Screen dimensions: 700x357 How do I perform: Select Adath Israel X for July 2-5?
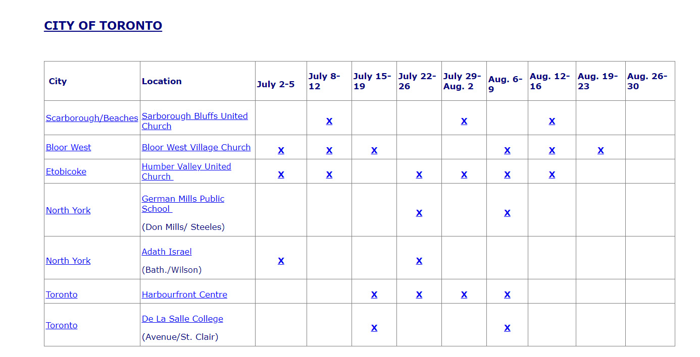(x=281, y=261)
